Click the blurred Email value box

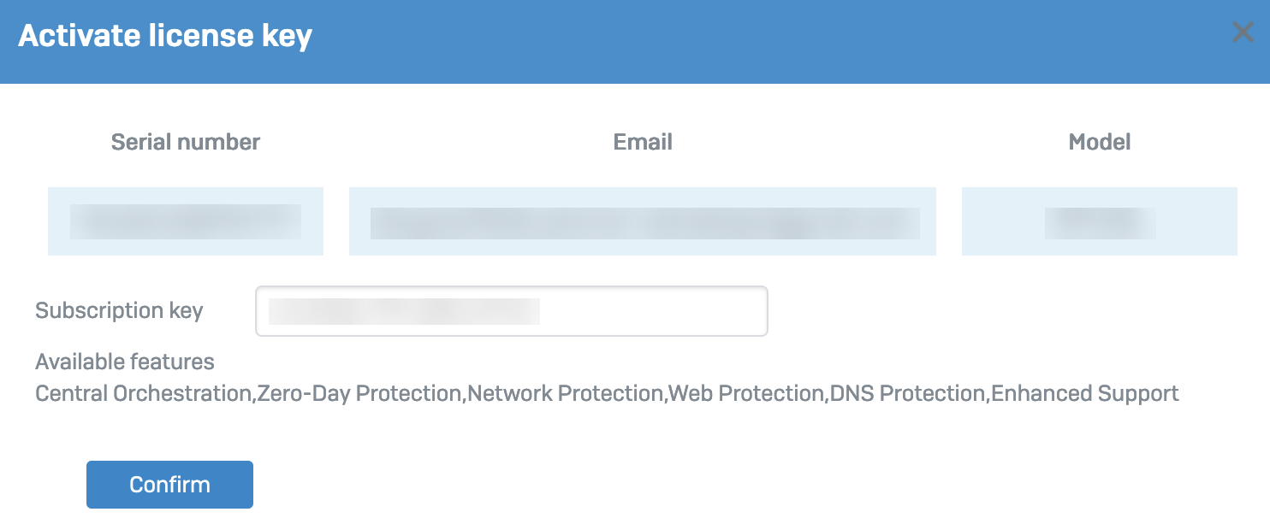[642, 221]
